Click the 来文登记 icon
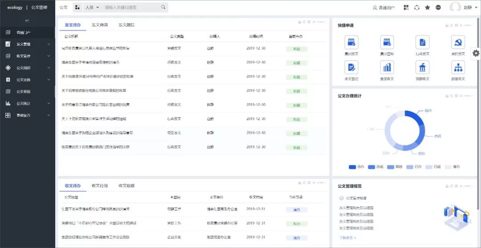Image resolution: width=481 pixels, height=248 pixels. coord(351,68)
